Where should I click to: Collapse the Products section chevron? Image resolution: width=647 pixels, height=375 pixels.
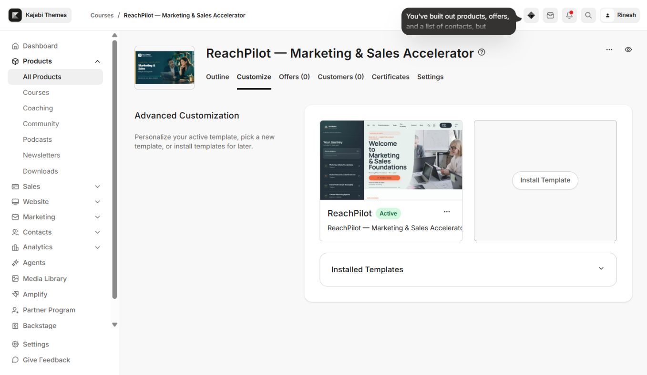pos(97,61)
